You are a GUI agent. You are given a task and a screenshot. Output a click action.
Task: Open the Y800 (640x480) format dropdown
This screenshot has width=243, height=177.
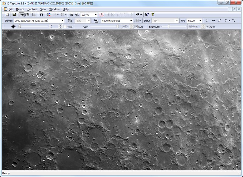(117, 21)
